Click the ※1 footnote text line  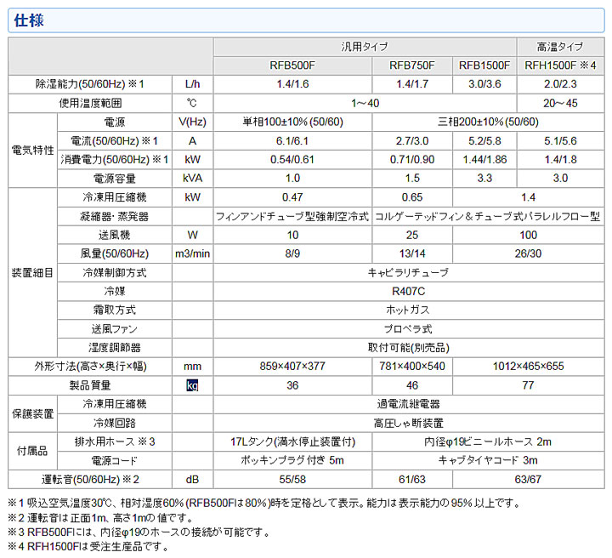point(264,503)
